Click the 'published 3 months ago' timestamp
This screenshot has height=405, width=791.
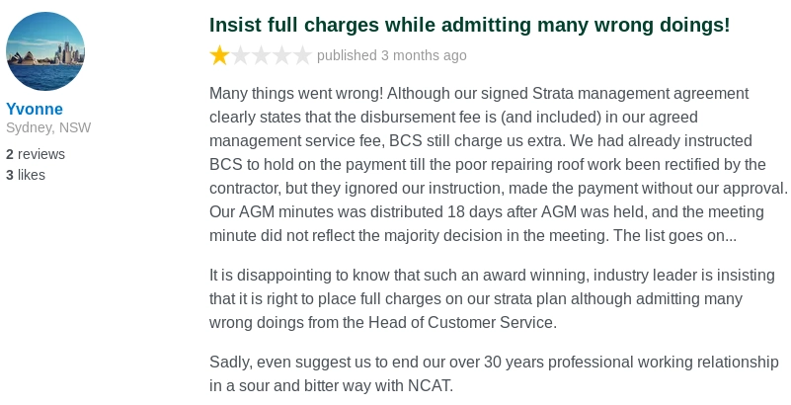[392, 55]
